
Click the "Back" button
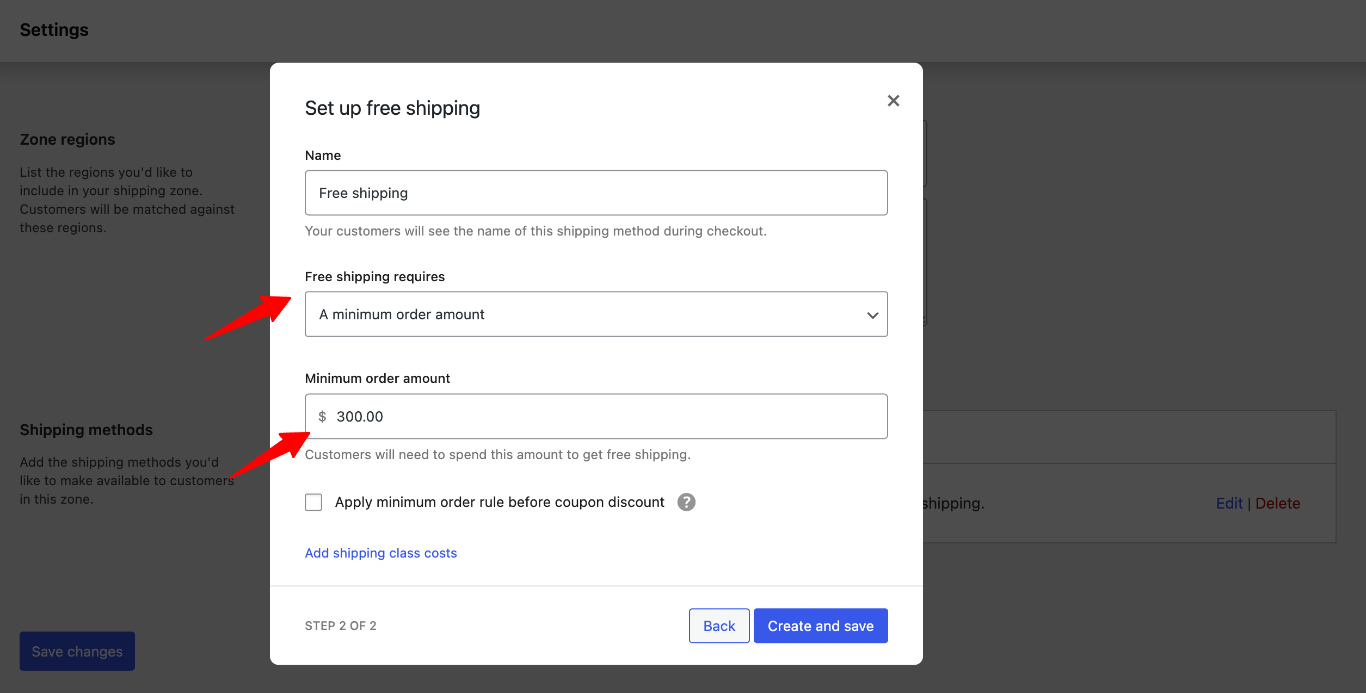[x=719, y=626]
